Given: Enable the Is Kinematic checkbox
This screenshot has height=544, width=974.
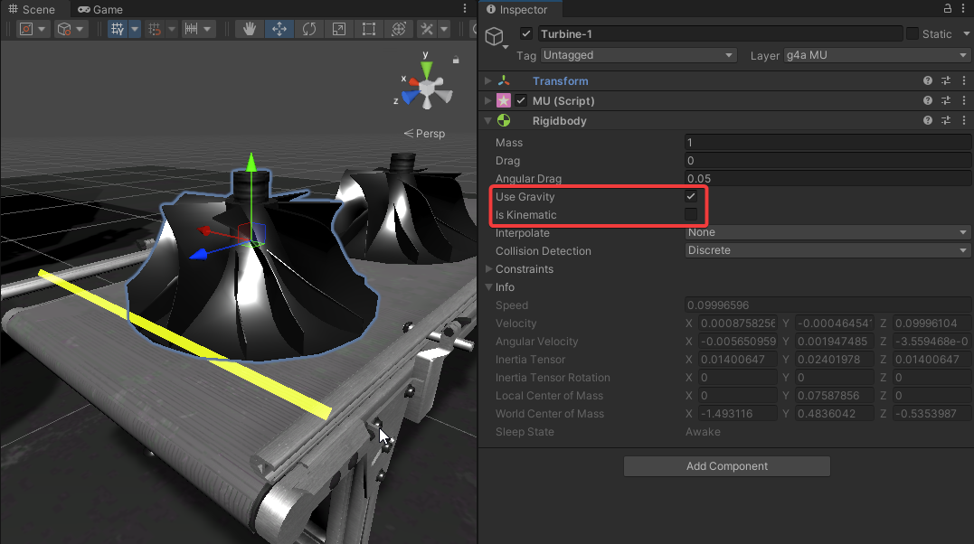Looking at the screenshot, I should point(691,215).
